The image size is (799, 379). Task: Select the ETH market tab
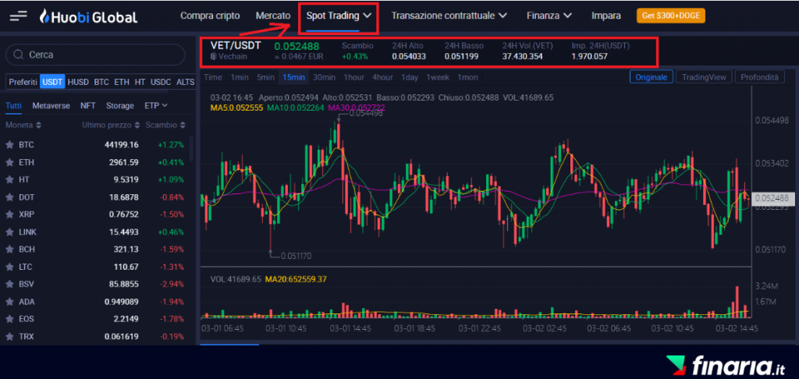pyautogui.click(x=121, y=82)
